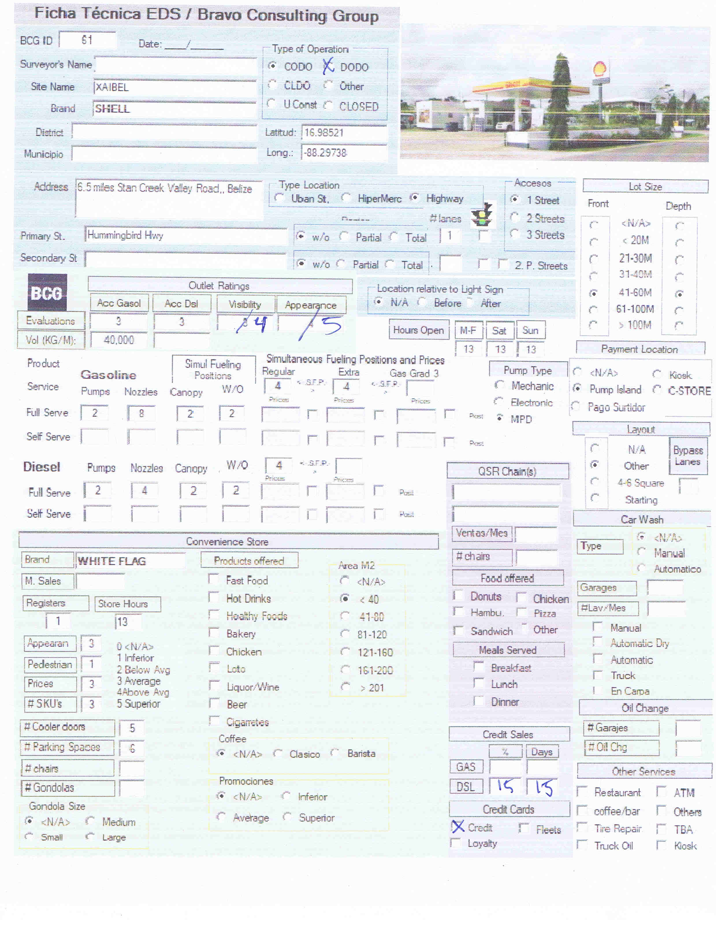Click into the BCG ID field
The image size is (716, 933).
tap(87, 40)
